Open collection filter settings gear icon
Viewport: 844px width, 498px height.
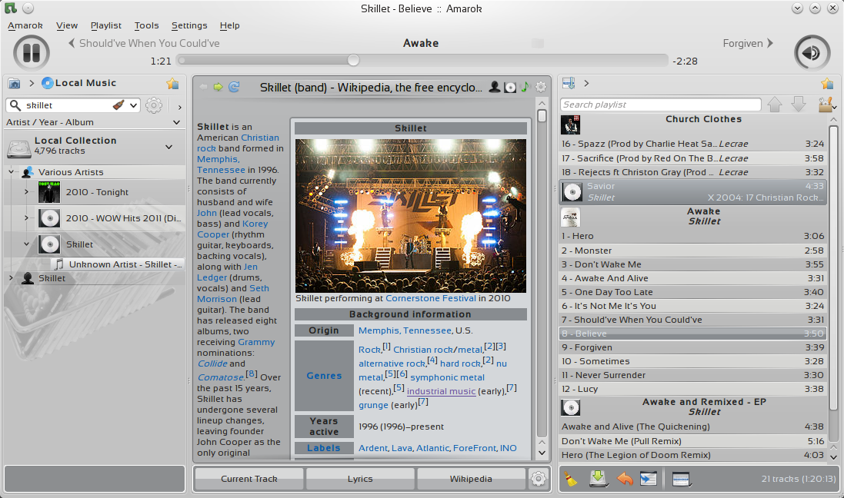click(154, 105)
